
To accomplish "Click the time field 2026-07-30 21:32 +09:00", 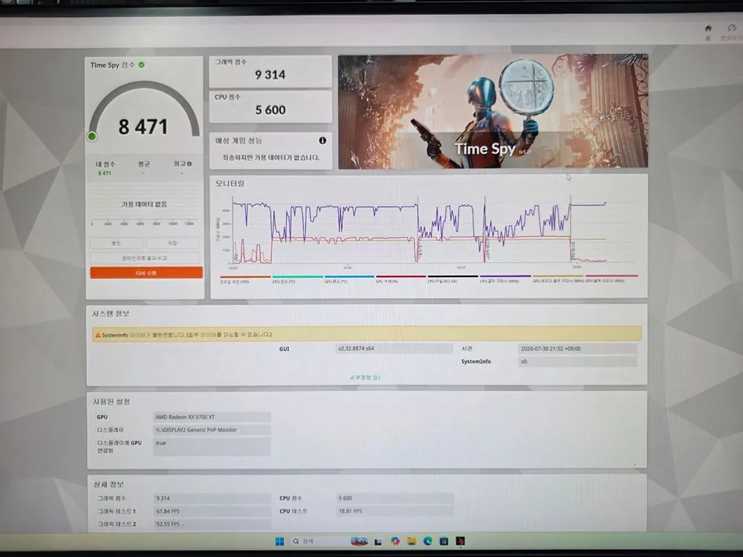I will coord(577,348).
